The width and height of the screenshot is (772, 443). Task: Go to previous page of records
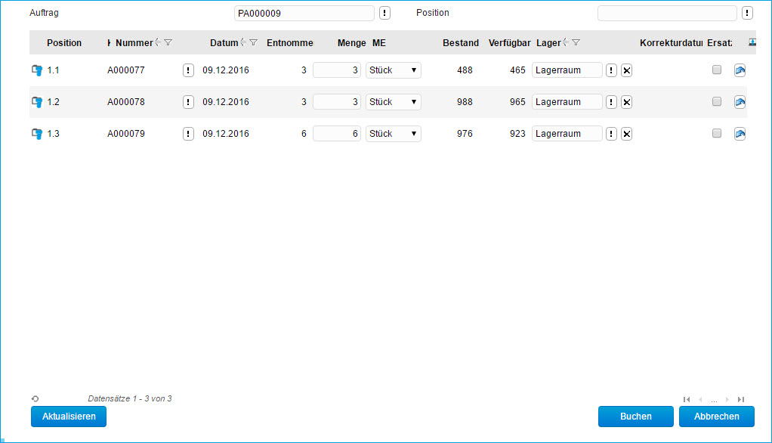point(700,399)
